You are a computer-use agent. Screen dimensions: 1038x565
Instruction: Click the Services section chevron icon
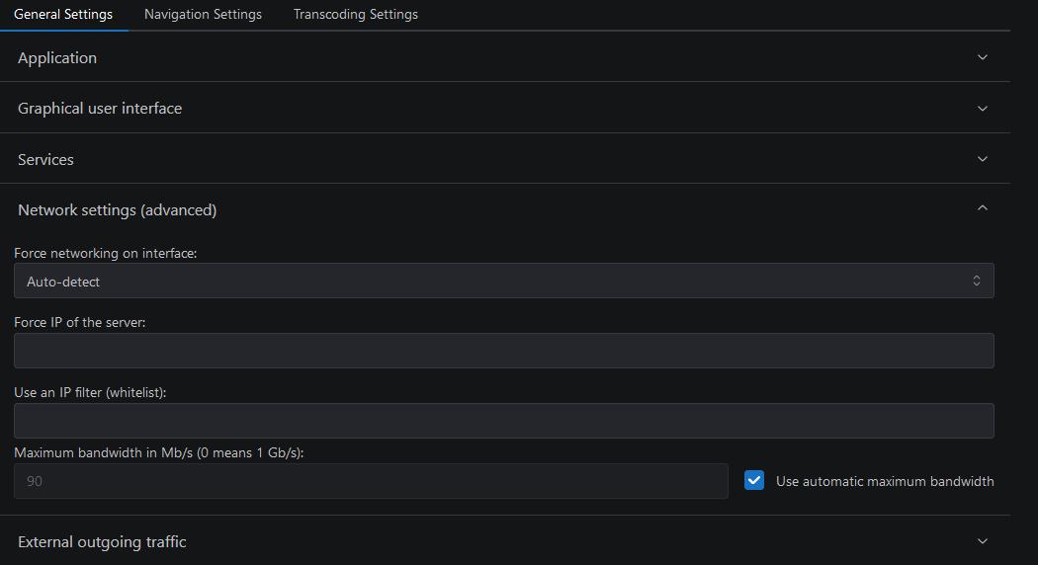click(983, 159)
